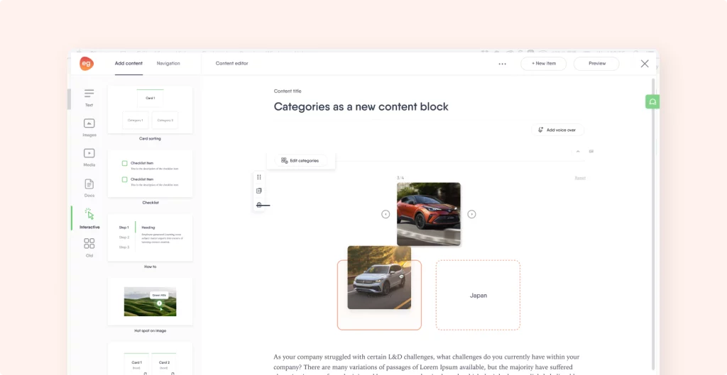Viewport: 727px width, 375px height.
Task: Click the delete block icon
Action: (259, 205)
